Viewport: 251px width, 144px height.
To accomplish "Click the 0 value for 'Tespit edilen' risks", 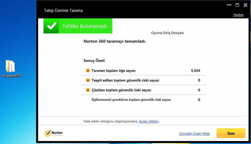I will coord(199,81).
